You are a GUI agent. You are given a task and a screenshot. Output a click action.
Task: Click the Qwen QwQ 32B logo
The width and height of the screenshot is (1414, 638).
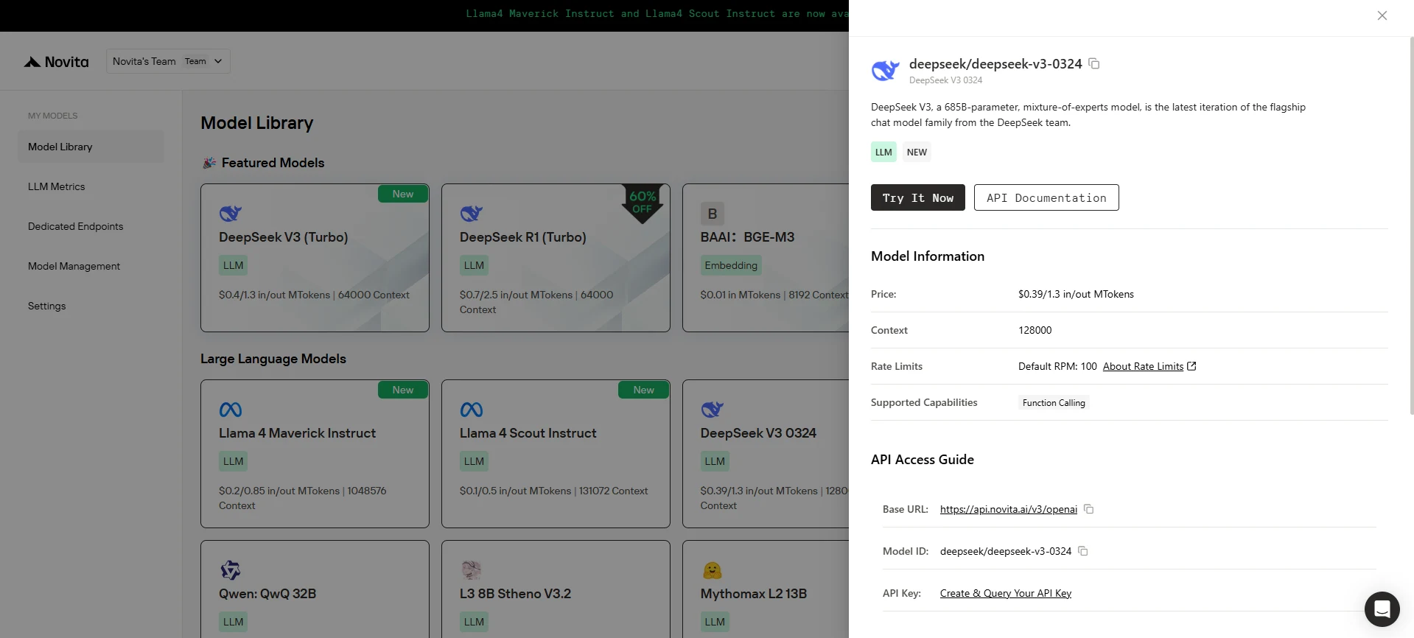click(231, 570)
